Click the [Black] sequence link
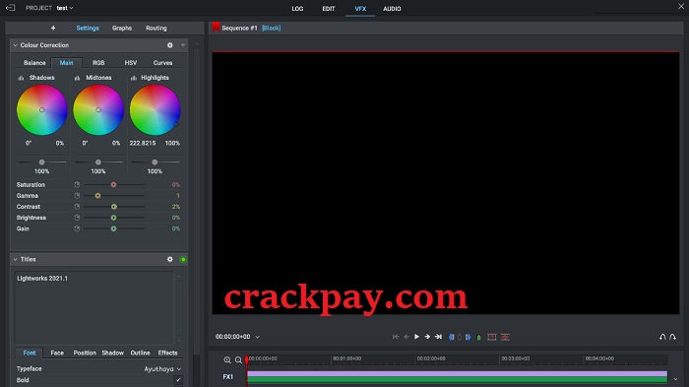 pos(271,28)
